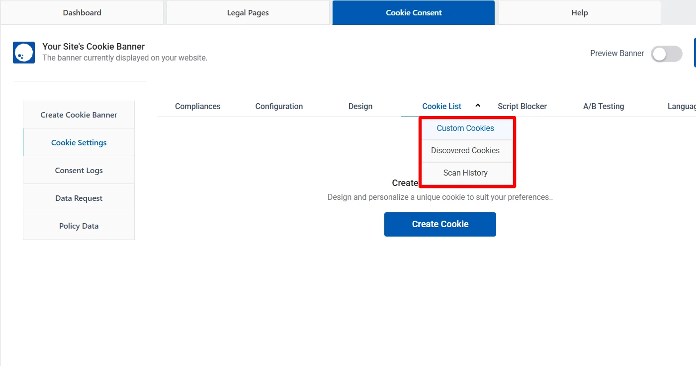Open the A/B Testing sub-tab

604,106
